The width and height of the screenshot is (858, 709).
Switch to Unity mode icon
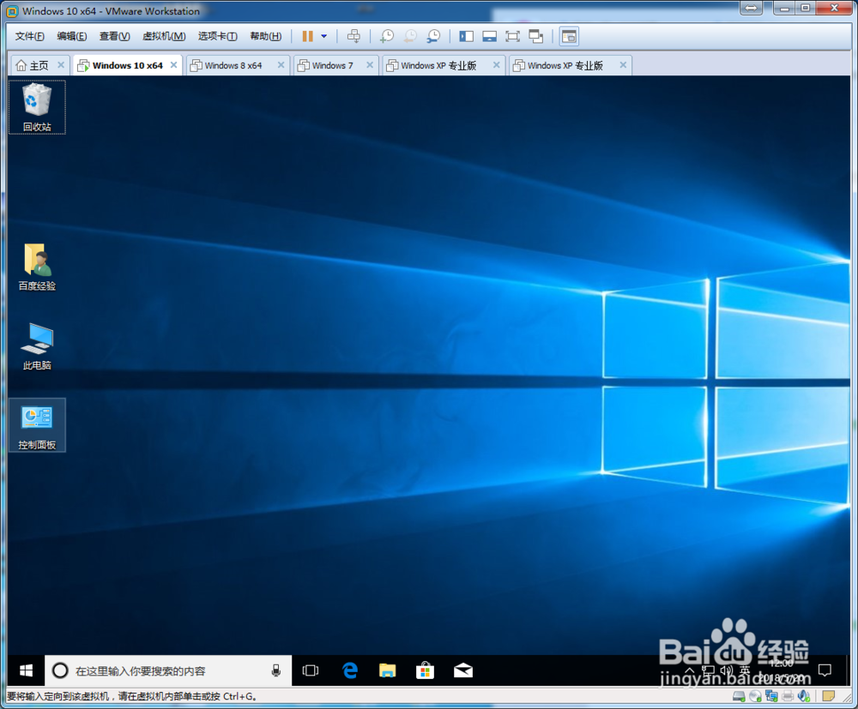(536, 36)
